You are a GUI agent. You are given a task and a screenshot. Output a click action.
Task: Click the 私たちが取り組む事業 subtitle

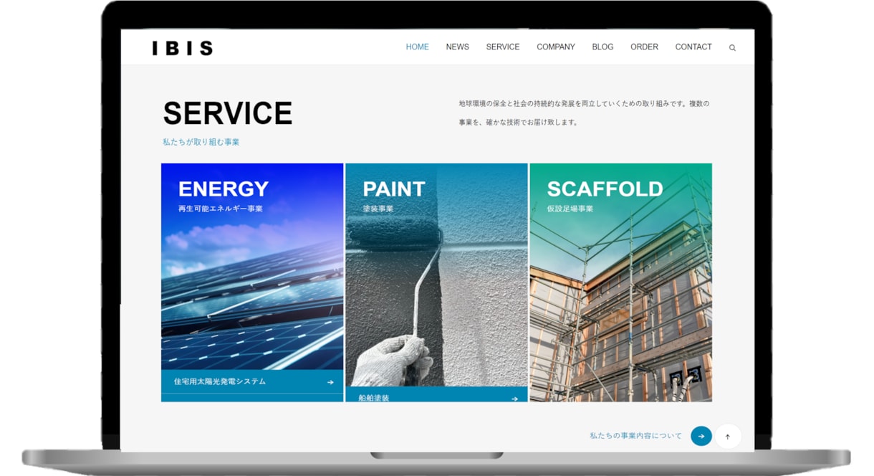pos(201,142)
